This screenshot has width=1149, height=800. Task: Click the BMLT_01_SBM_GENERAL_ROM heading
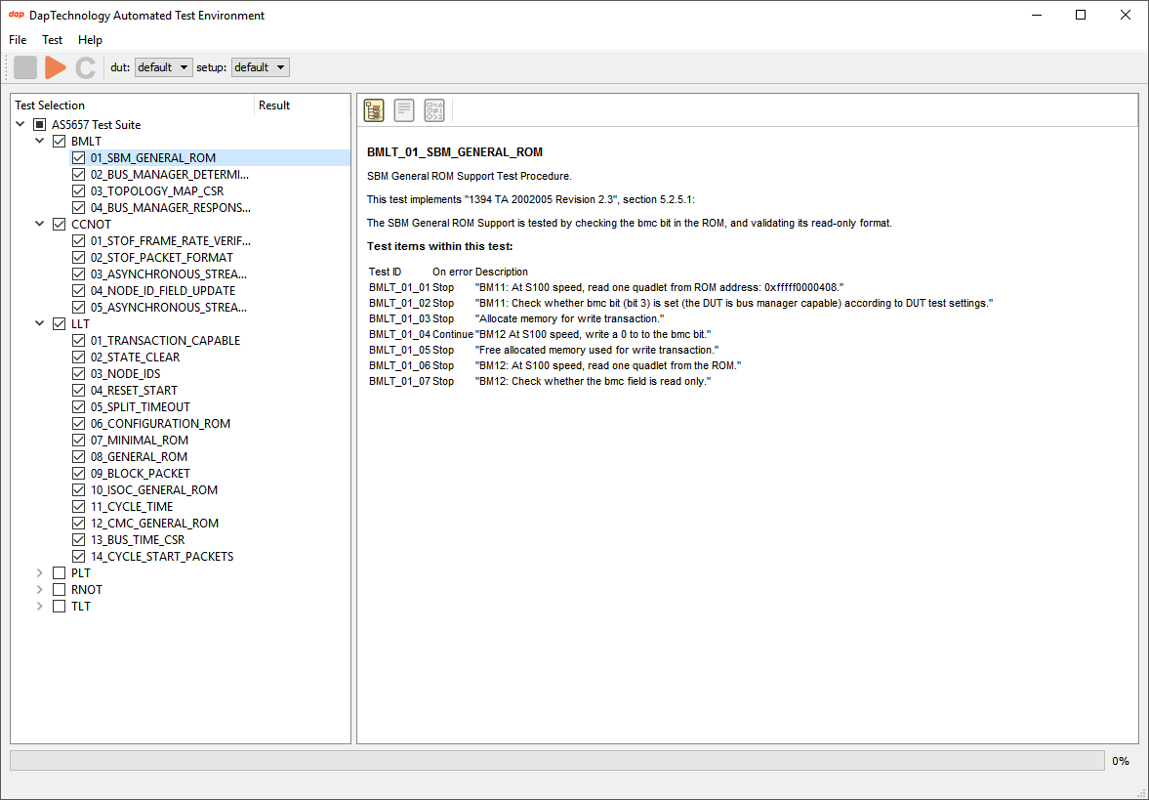454,152
